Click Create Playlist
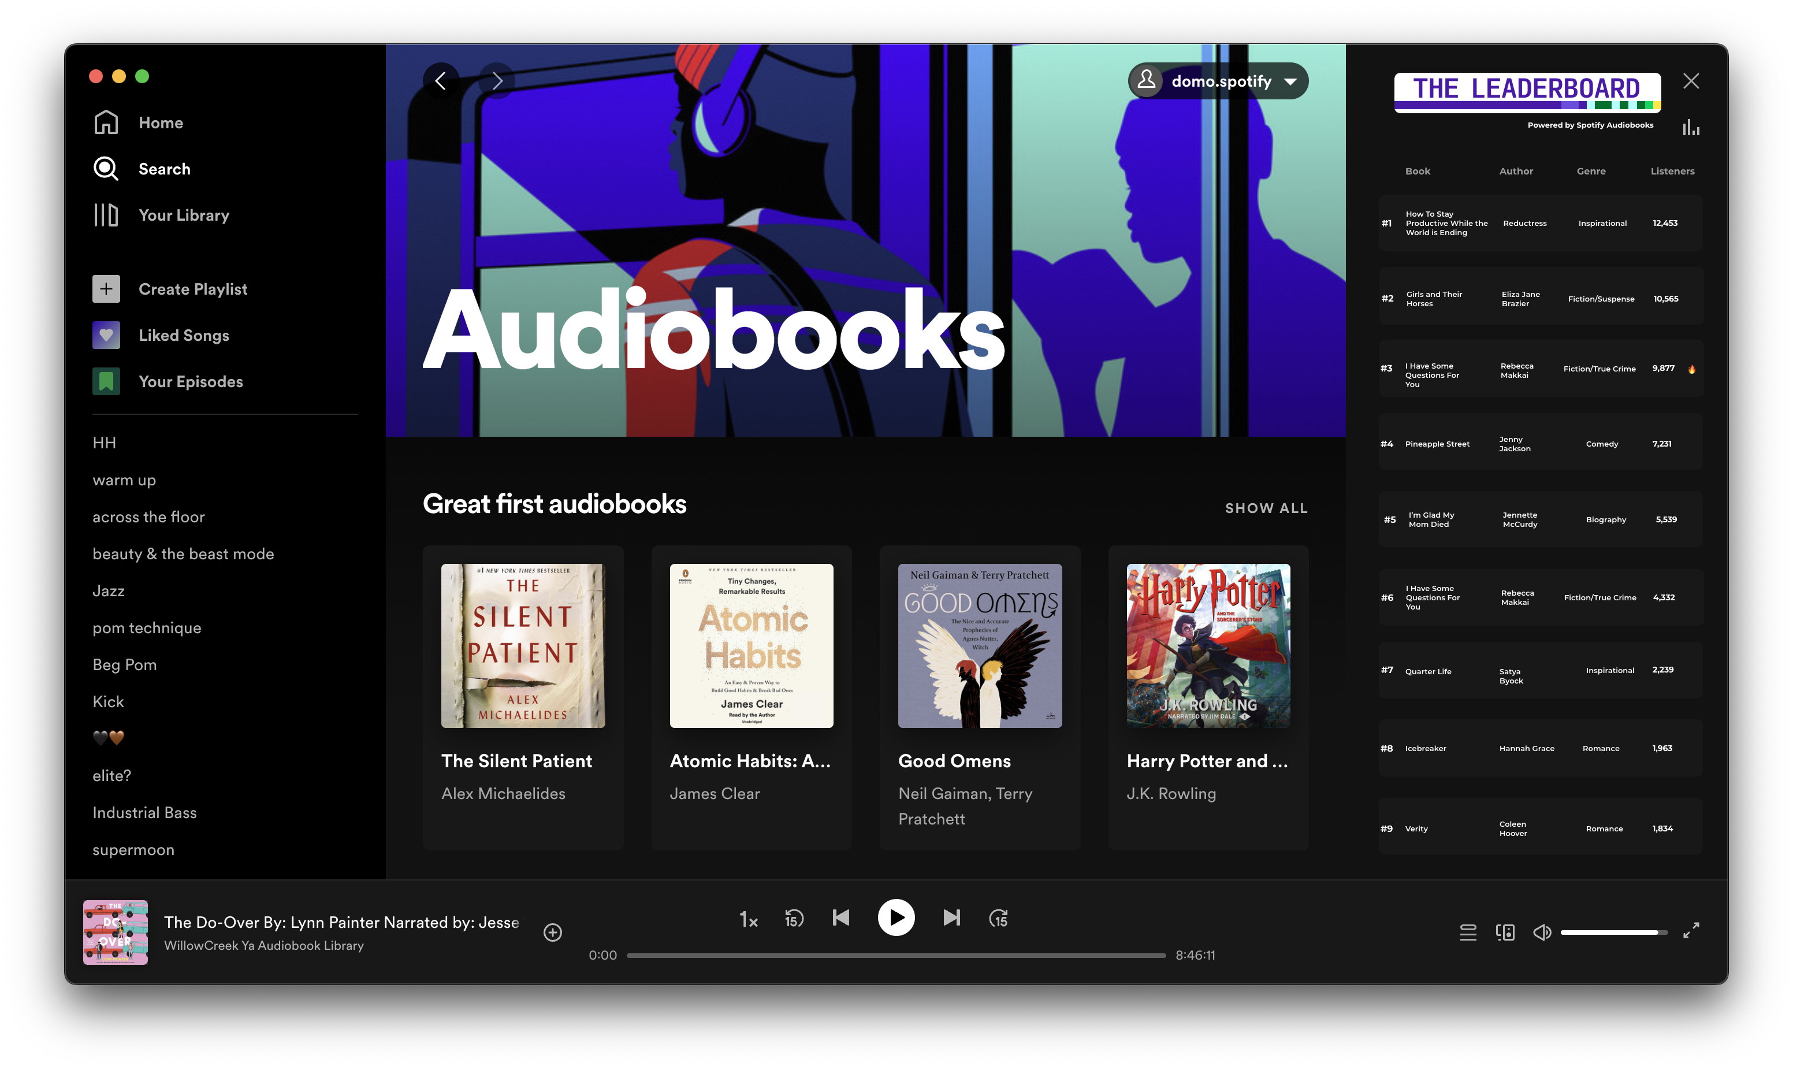The height and width of the screenshot is (1070, 1793). tap(192, 289)
